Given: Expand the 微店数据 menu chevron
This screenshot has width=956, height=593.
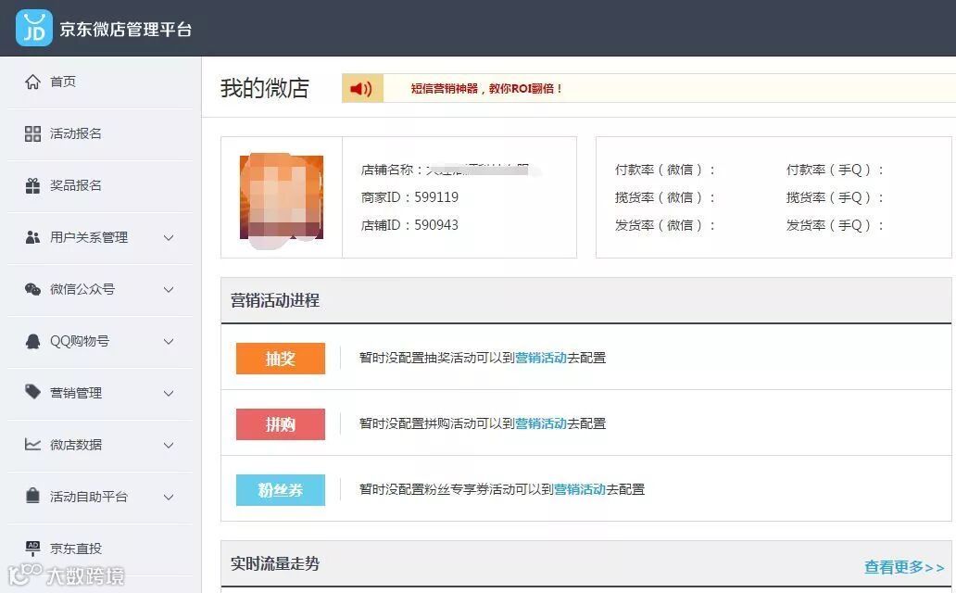Looking at the screenshot, I should (169, 446).
